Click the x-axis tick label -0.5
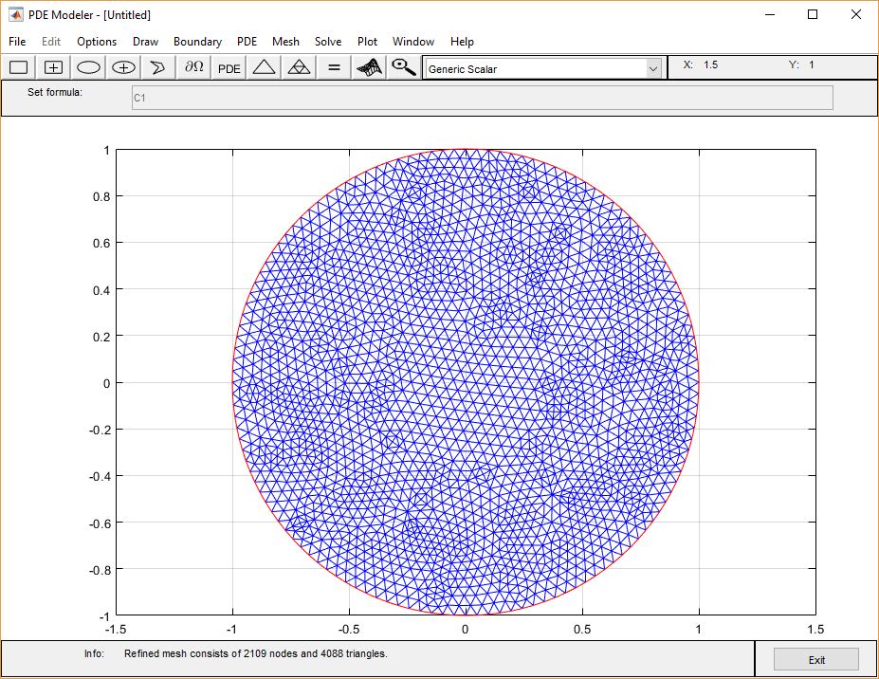The image size is (879, 679). 349,629
